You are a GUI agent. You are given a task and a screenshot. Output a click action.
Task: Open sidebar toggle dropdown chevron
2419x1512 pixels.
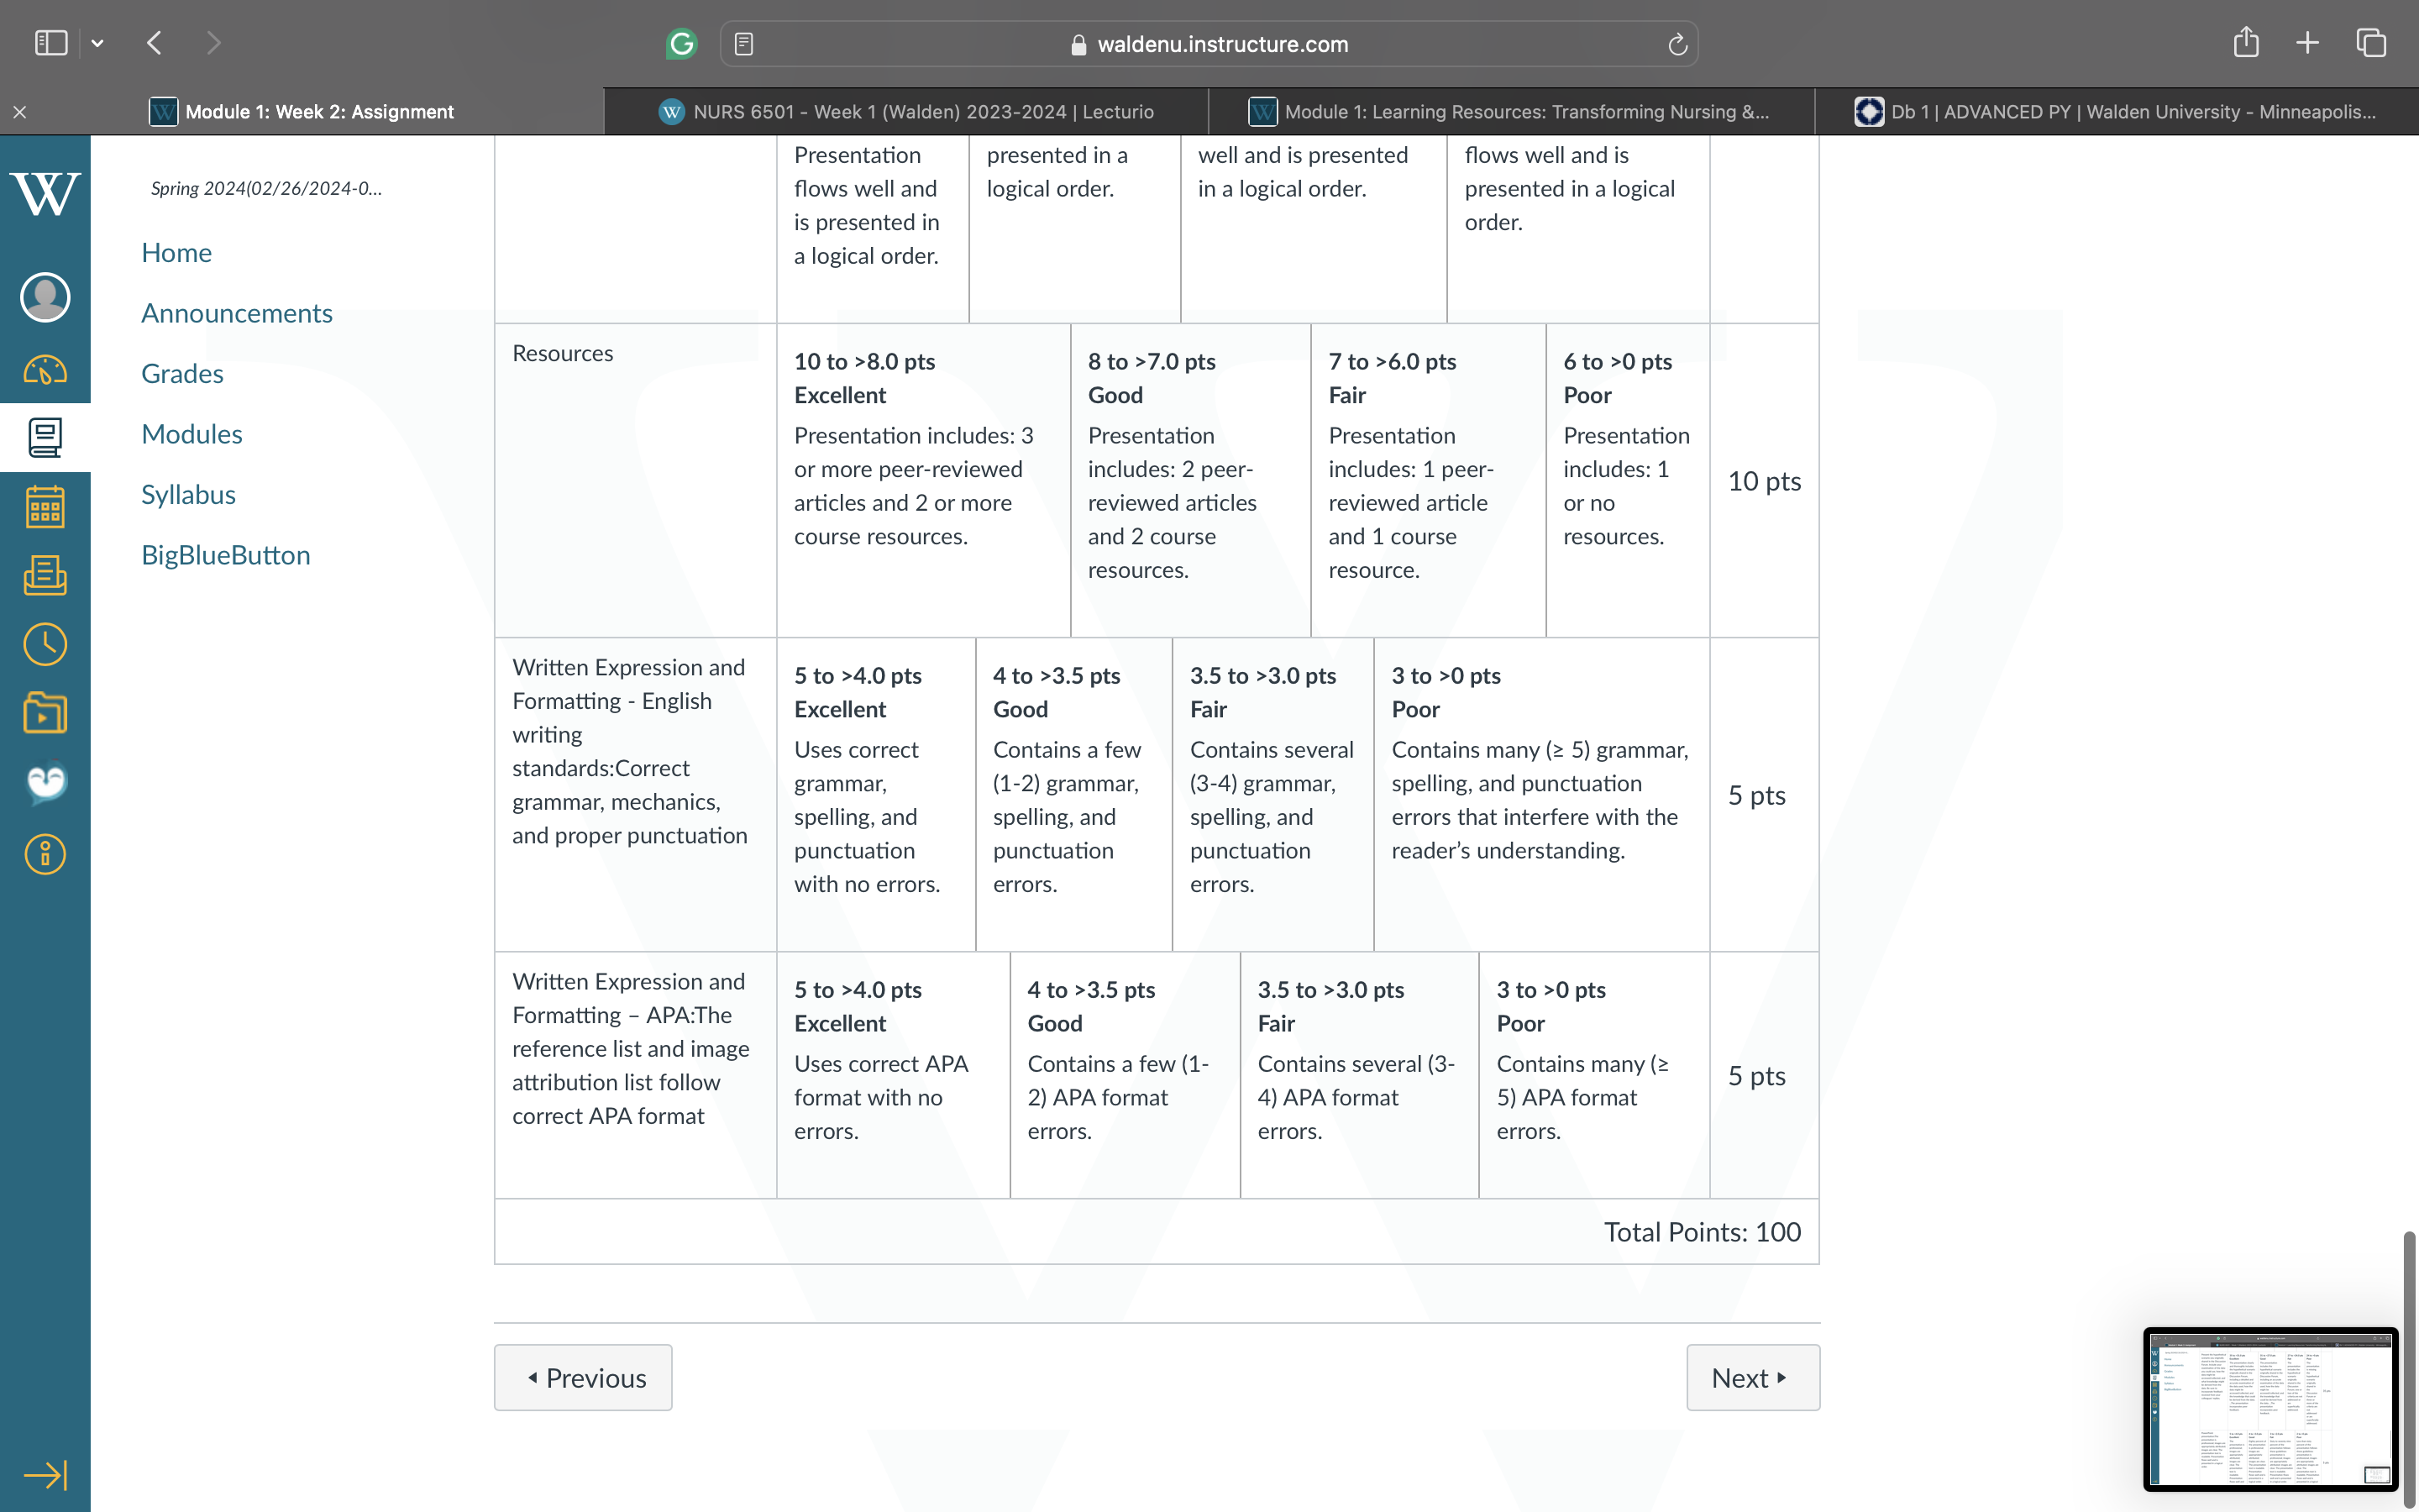(97, 43)
